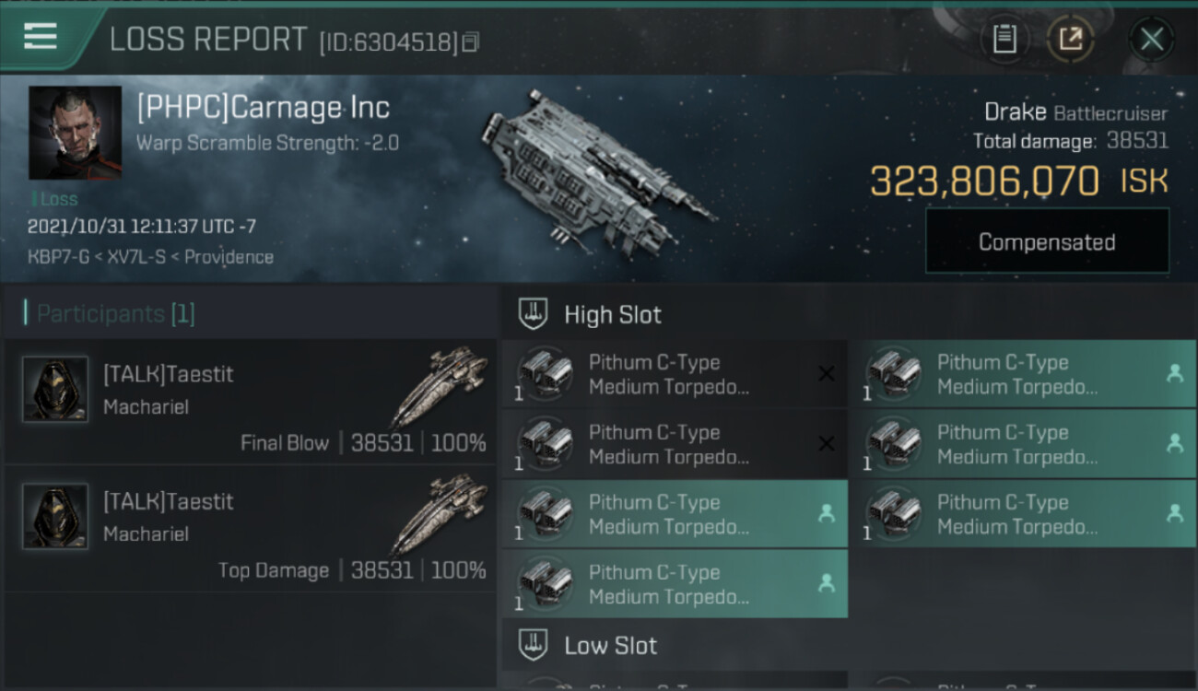Select Taestit's Top Damage entry
Image resolution: width=1198 pixels, height=691 pixels.
click(x=251, y=528)
